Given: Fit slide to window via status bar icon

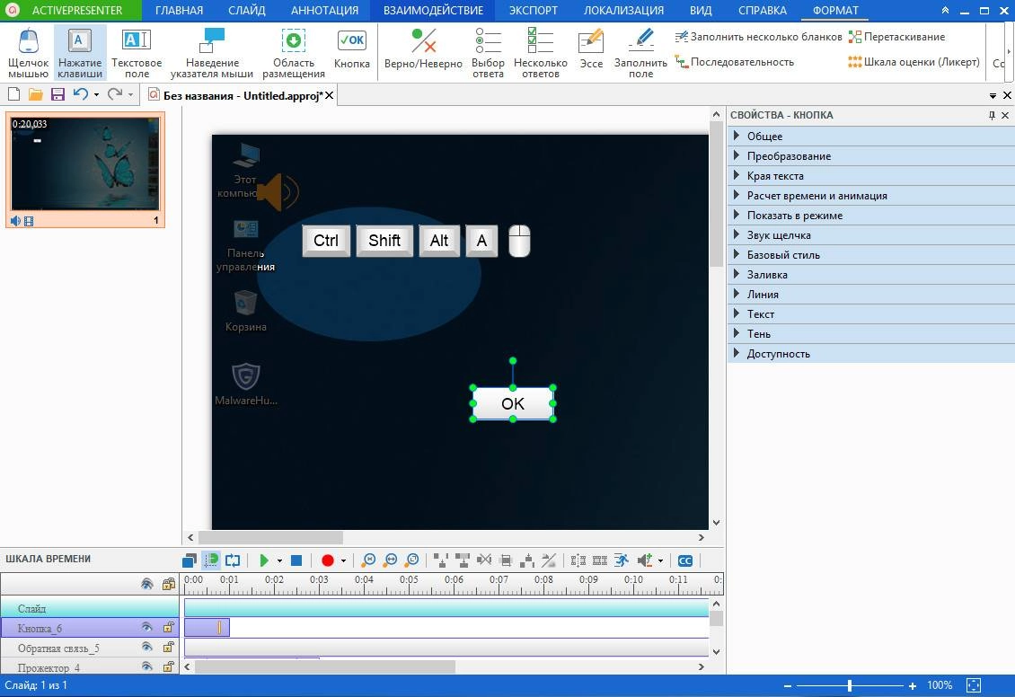Looking at the screenshot, I should 974,685.
